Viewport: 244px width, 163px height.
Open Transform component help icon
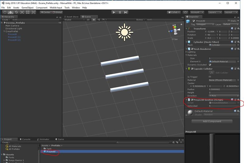click(232, 29)
